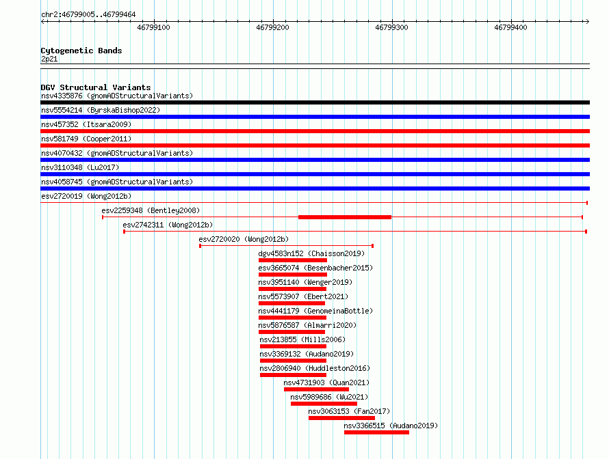Image resolution: width=609 pixels, height=459 pixels.
Task: Open nsv4441179 (GenomeinaBottle) variant
Action: (315, 311)
